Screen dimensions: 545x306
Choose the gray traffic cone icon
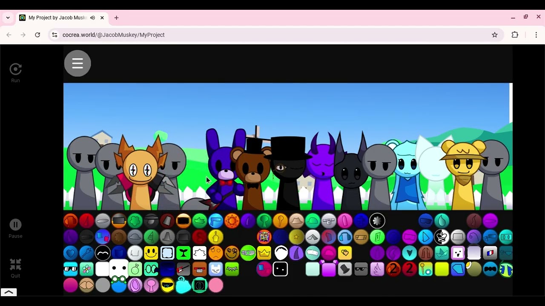(167, 237)
